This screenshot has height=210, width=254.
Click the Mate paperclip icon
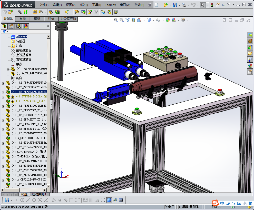19,12
